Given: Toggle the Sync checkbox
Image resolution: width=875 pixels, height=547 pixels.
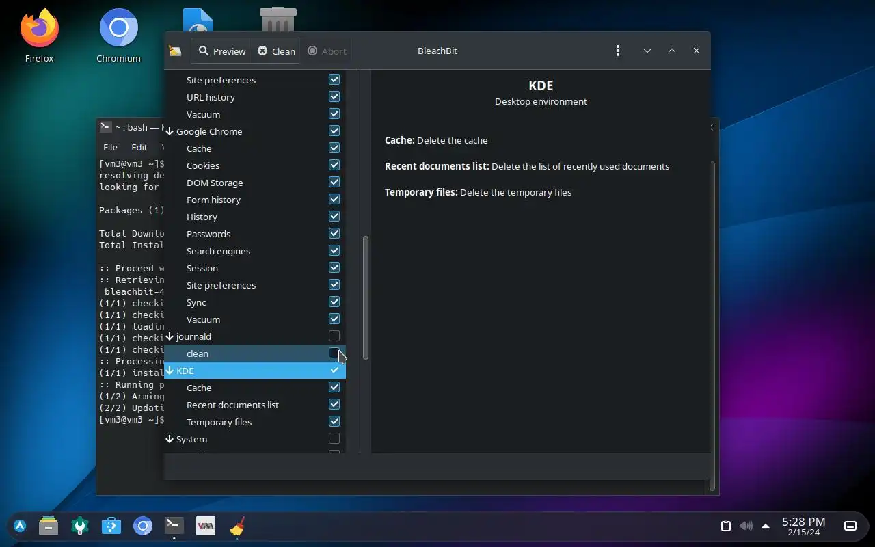Looking at the screenshot, I should coord(334,302).
